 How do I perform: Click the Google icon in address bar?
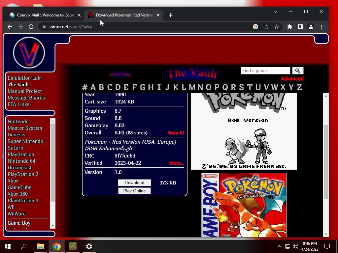click(255, 27)
